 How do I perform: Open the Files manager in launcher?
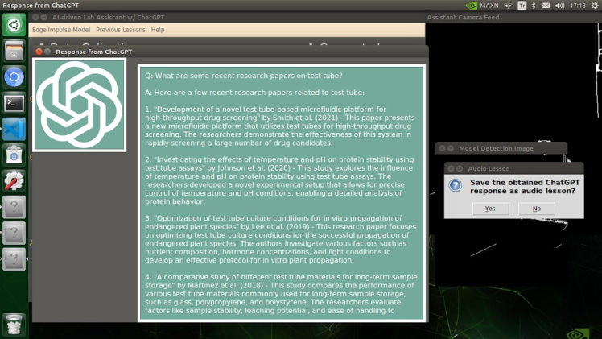pyautogui.click(x=14, y=51)
